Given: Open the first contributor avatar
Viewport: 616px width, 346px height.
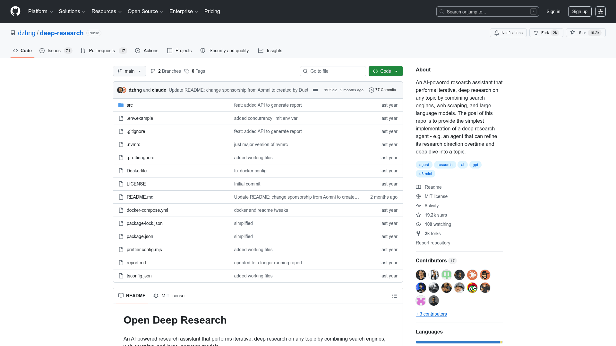Looking at the screenshot, I should pyautogui.click(x=421, y=275).
